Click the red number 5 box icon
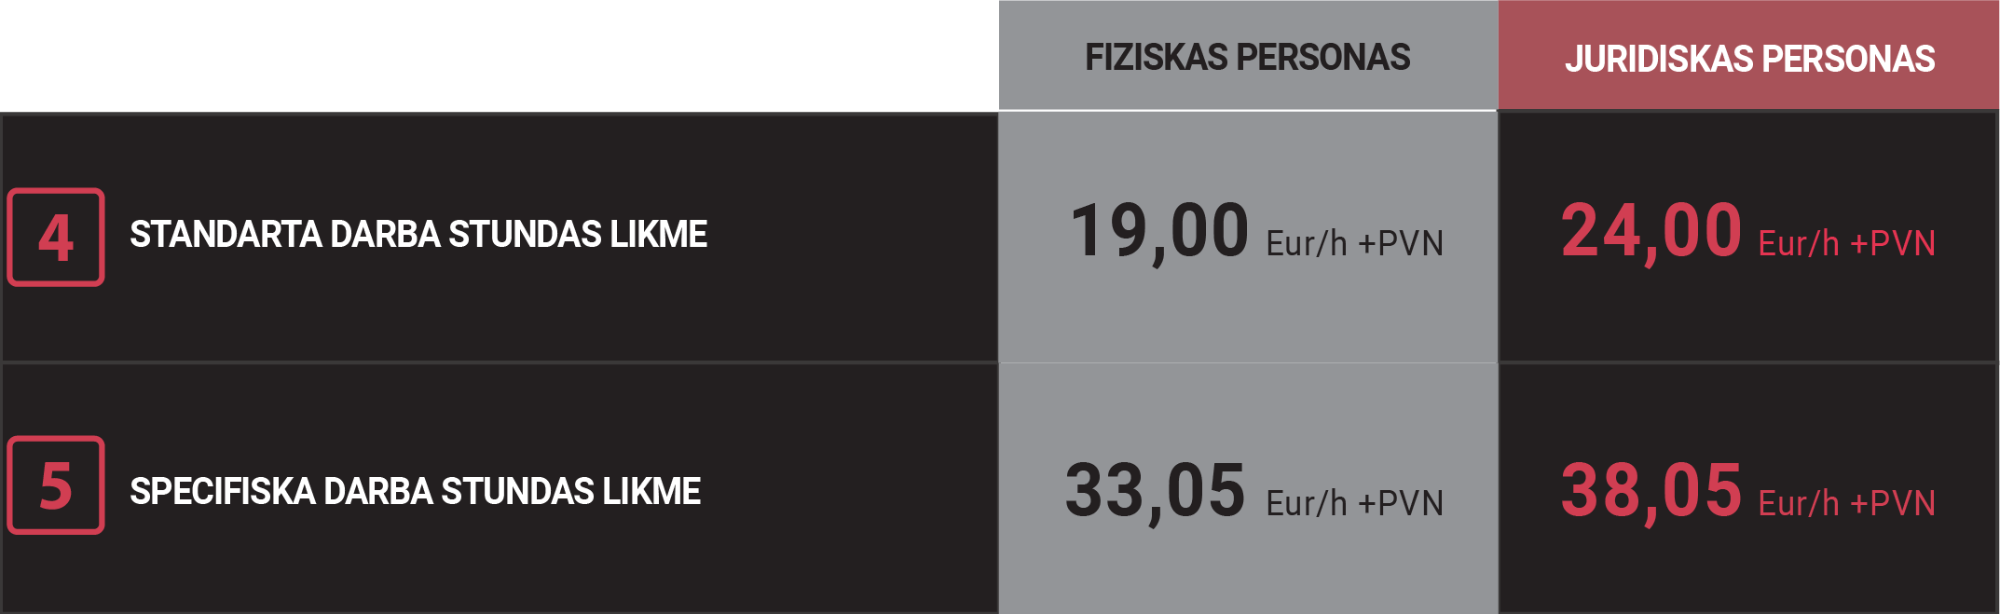 coord(56,485)
